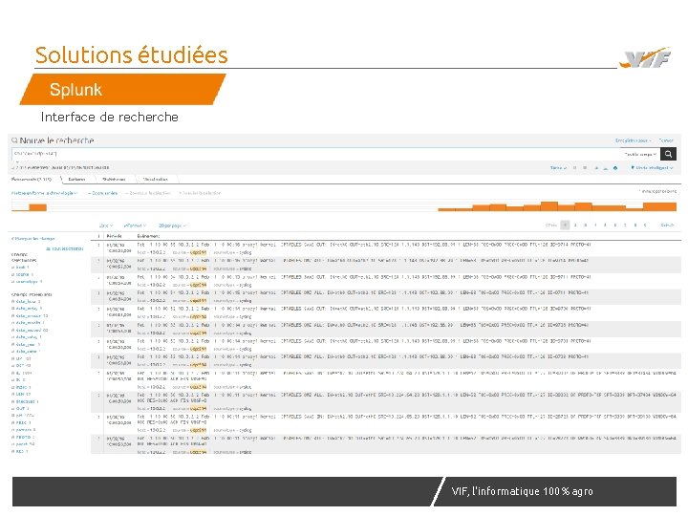Go to results page 2
Screen dimensions: 688x516
[575, 226]
